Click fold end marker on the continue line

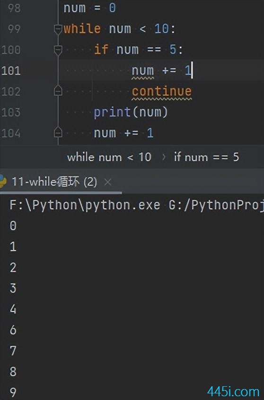[x=58, y=91]
